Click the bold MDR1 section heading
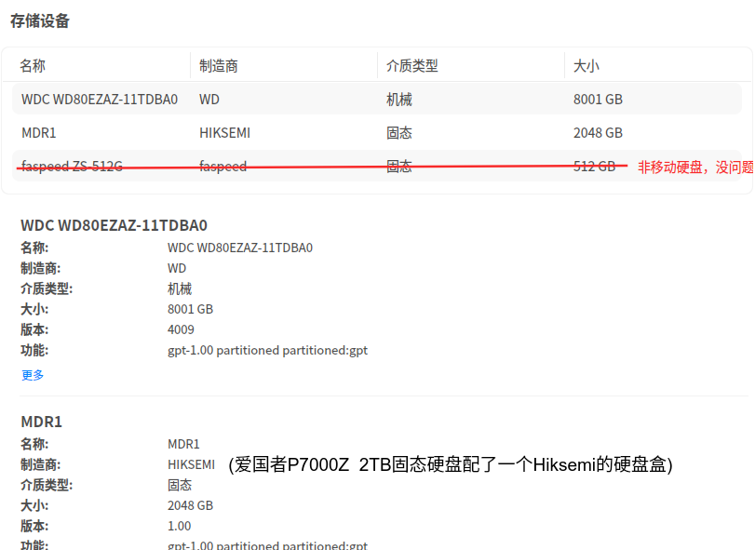Image resolution: width=755 pixels, height=550 pixels. [41, 422]
